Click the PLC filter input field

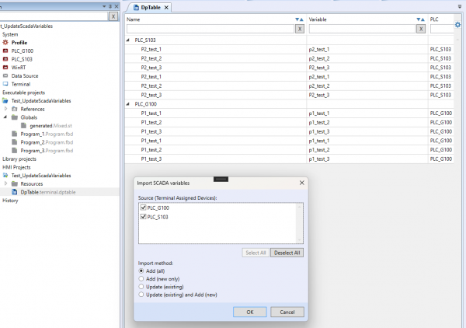tap(442, 29)
